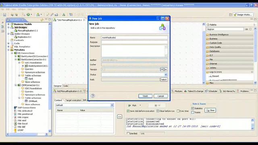Click the green Run play icon in Run panel
This screenshot has height=145, width=258.
click(x=130, y=106)
